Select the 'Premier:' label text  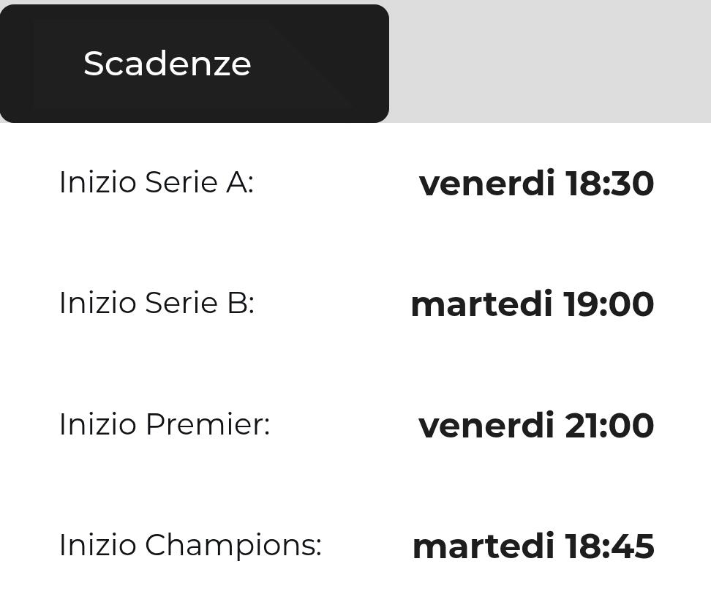pyautogui.click(x=207, y=424)
